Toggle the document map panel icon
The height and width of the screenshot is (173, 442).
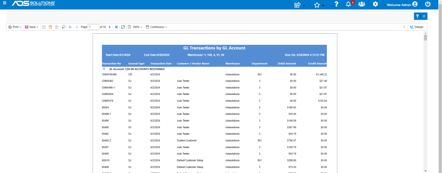(44, 27)
